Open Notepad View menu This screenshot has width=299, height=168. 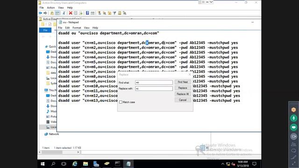(86, 28)
